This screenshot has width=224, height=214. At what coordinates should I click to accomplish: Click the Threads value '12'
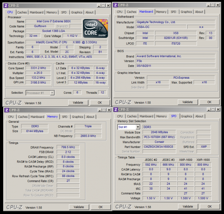[x=103, y=93]
